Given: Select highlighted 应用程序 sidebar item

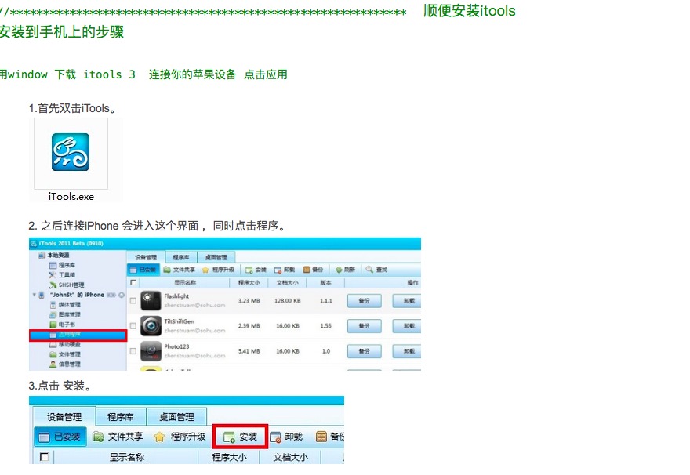Looking at the screenshot, I should (78, 335).
